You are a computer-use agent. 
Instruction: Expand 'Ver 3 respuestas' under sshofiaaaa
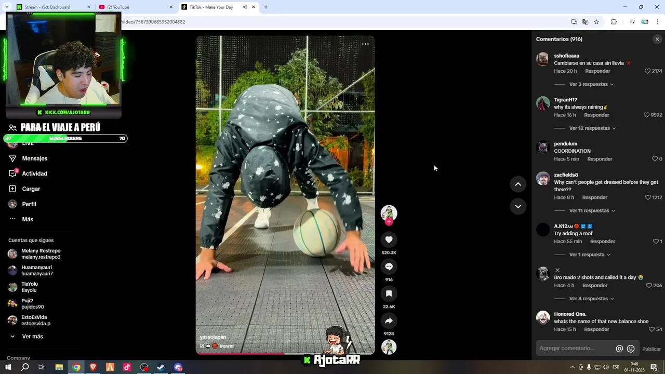click(x=591, y=84)
